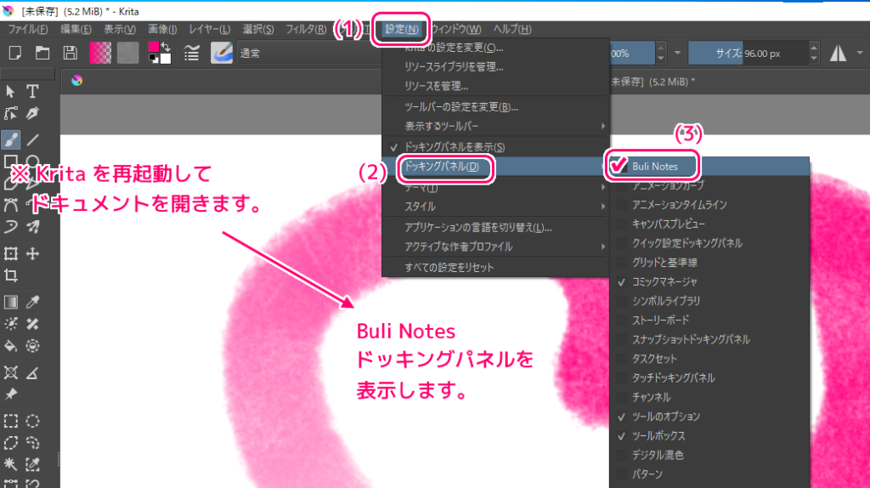Select the Transform tool
Image resolution: width=870 pixels, height=488 pixels.
[x=10, y=253]
